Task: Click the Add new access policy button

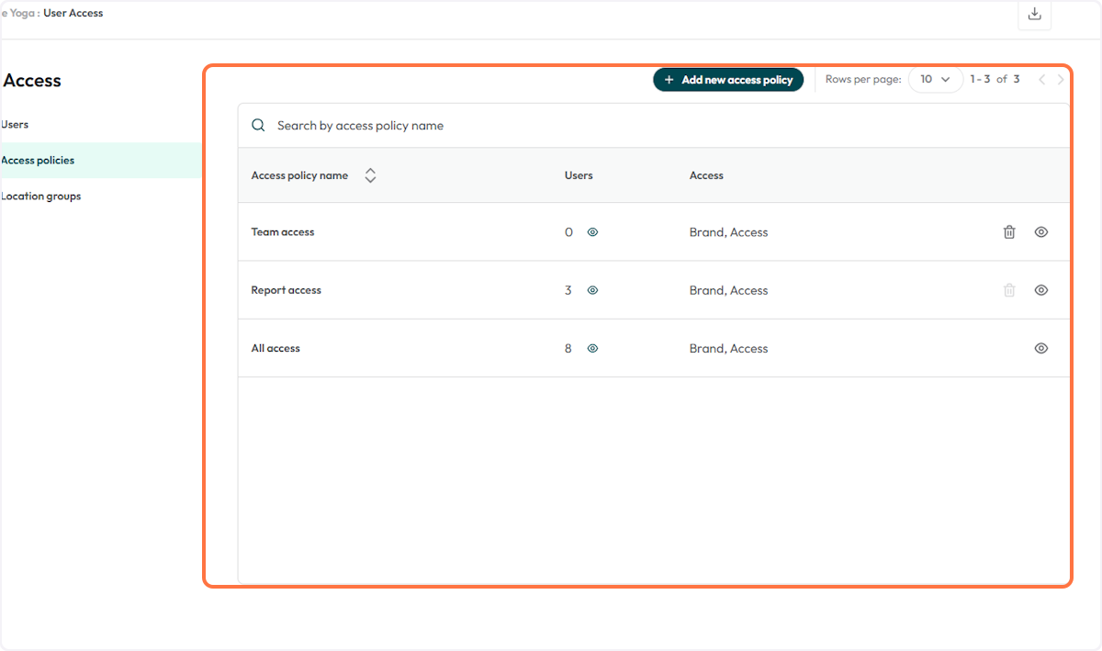Action: coord(728,80)
